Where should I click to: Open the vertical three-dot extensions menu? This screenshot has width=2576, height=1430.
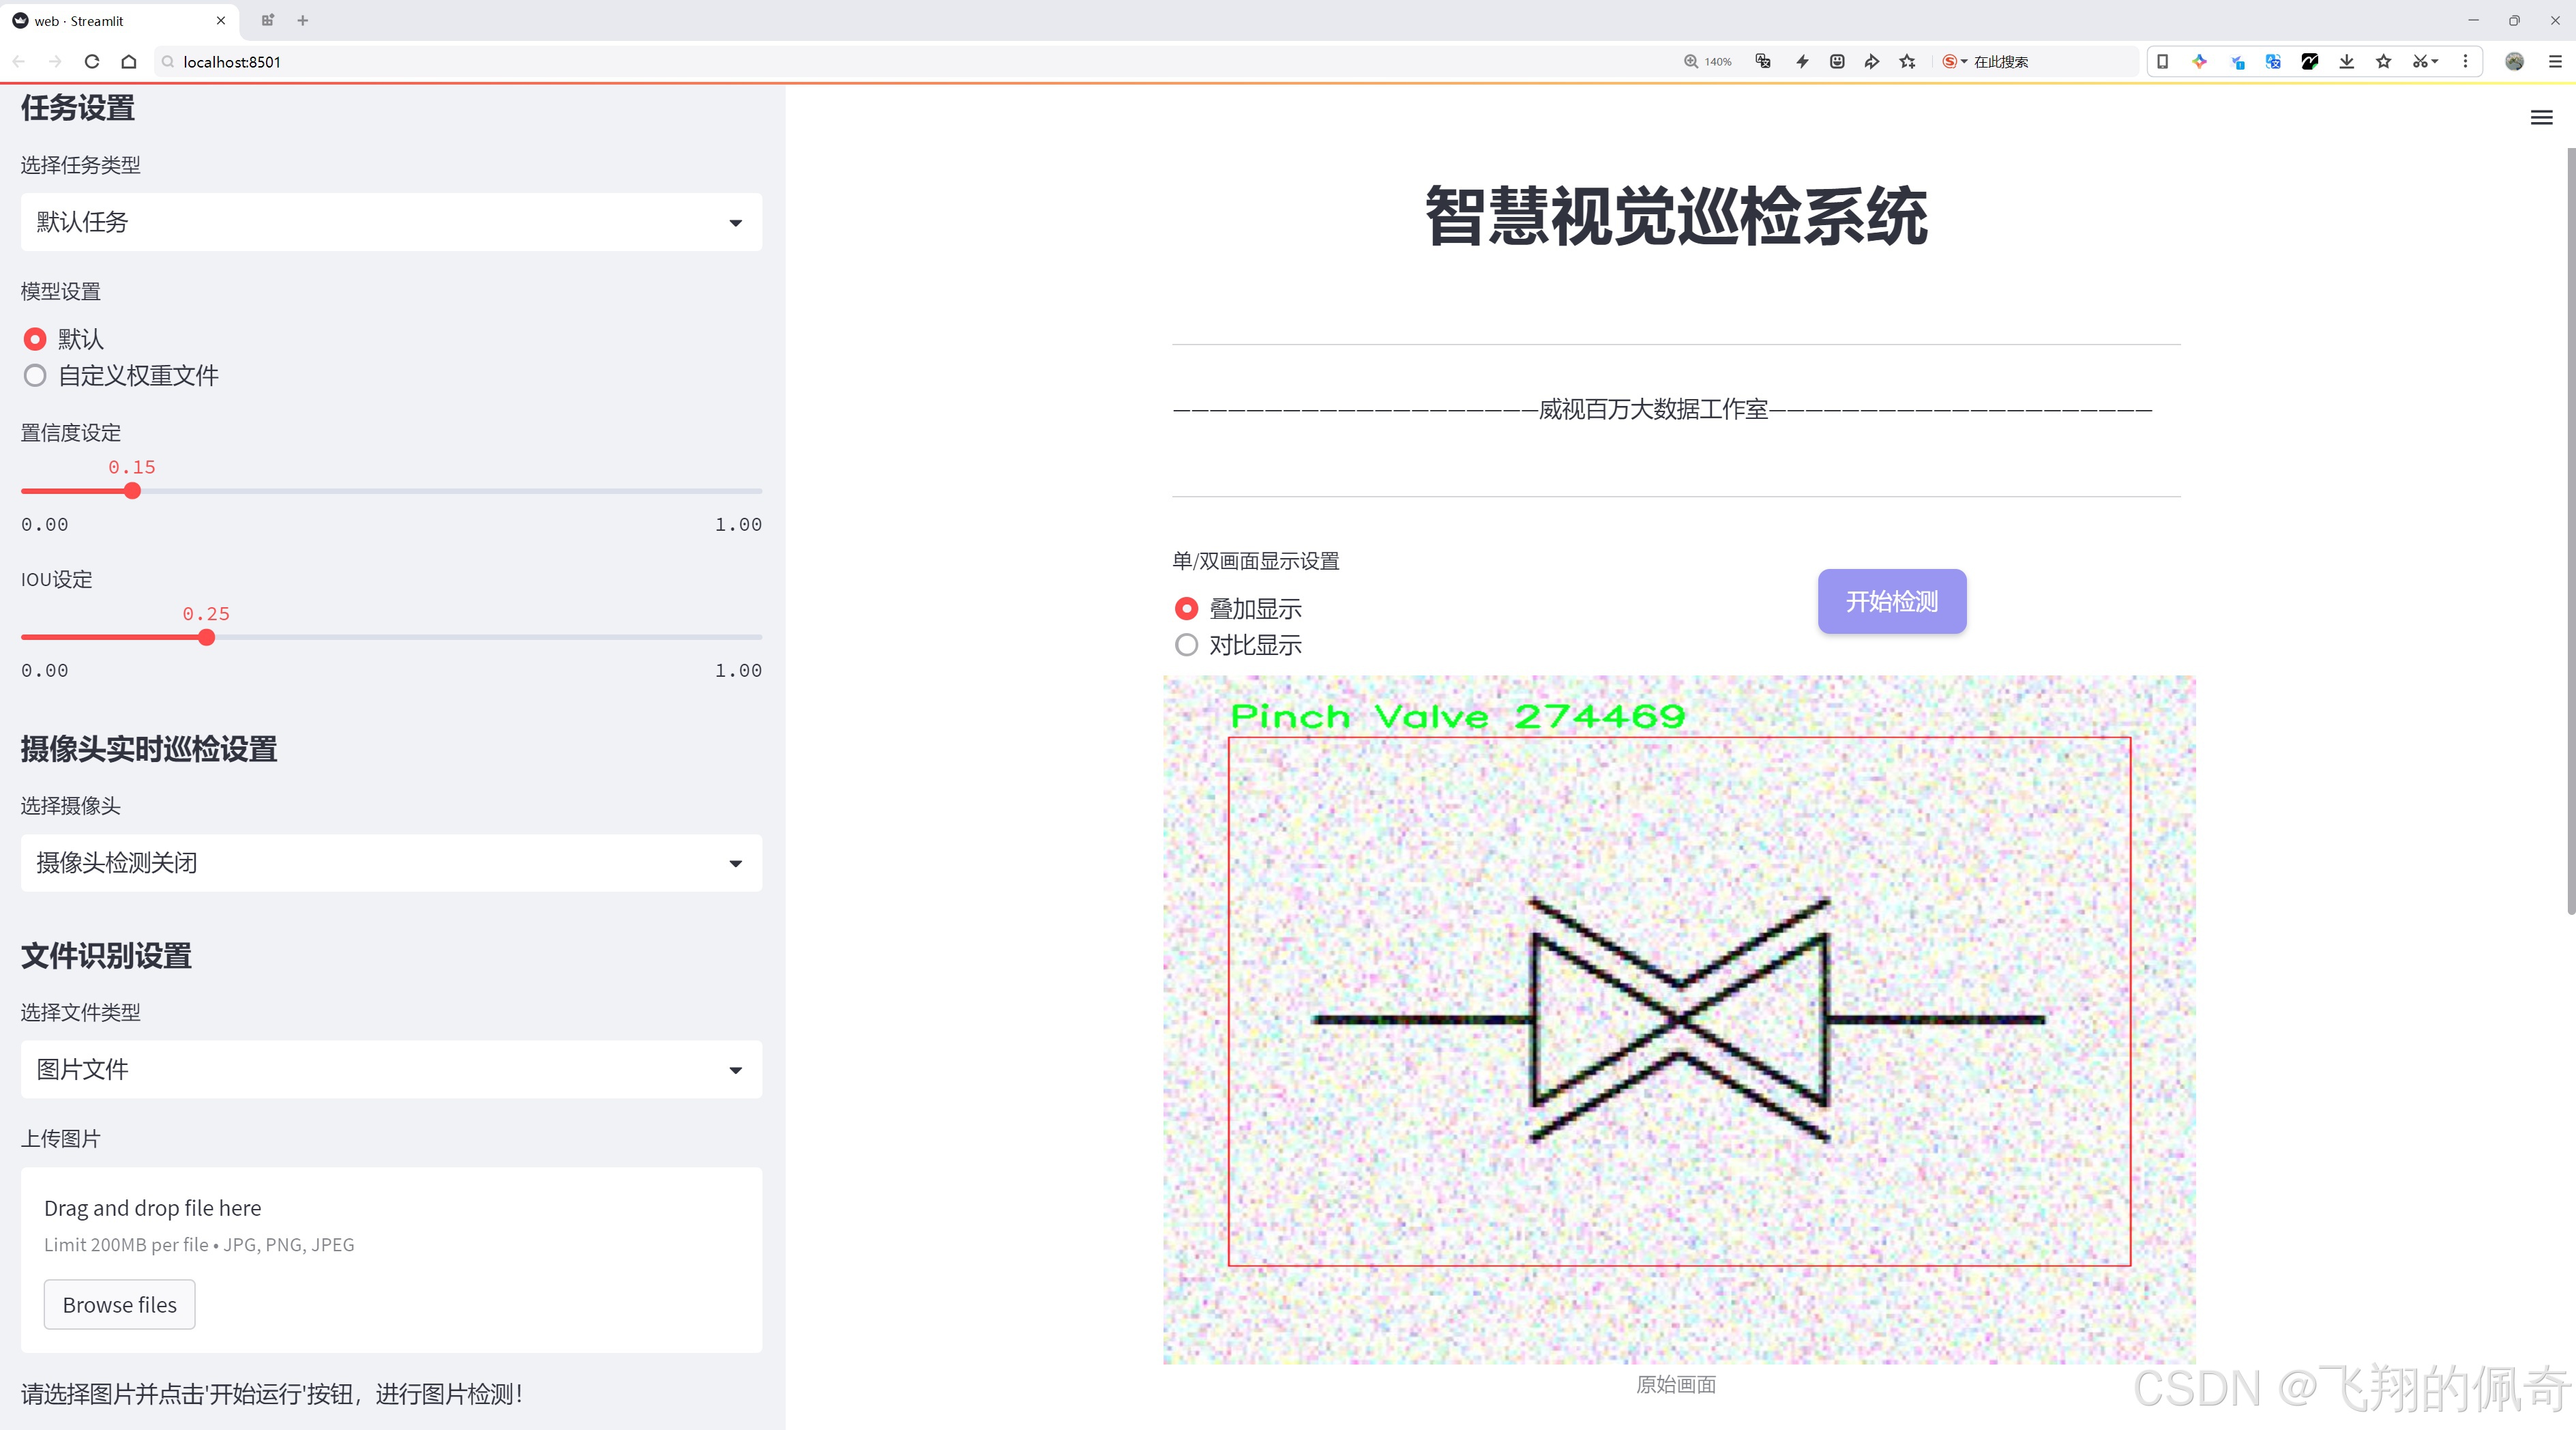[2465, 62]
